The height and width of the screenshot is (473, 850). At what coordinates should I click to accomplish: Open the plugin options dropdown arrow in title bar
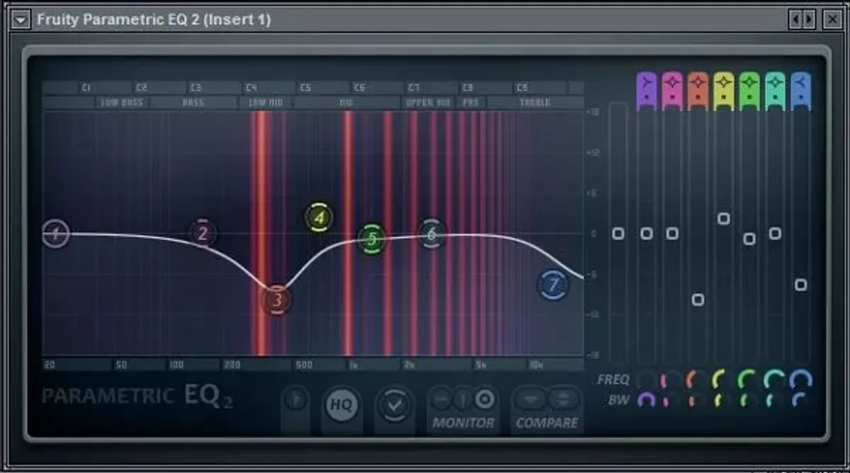tap(21, 19)
